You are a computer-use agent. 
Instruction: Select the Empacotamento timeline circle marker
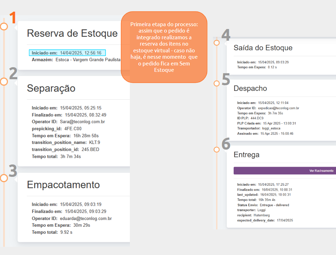(4, 178)
